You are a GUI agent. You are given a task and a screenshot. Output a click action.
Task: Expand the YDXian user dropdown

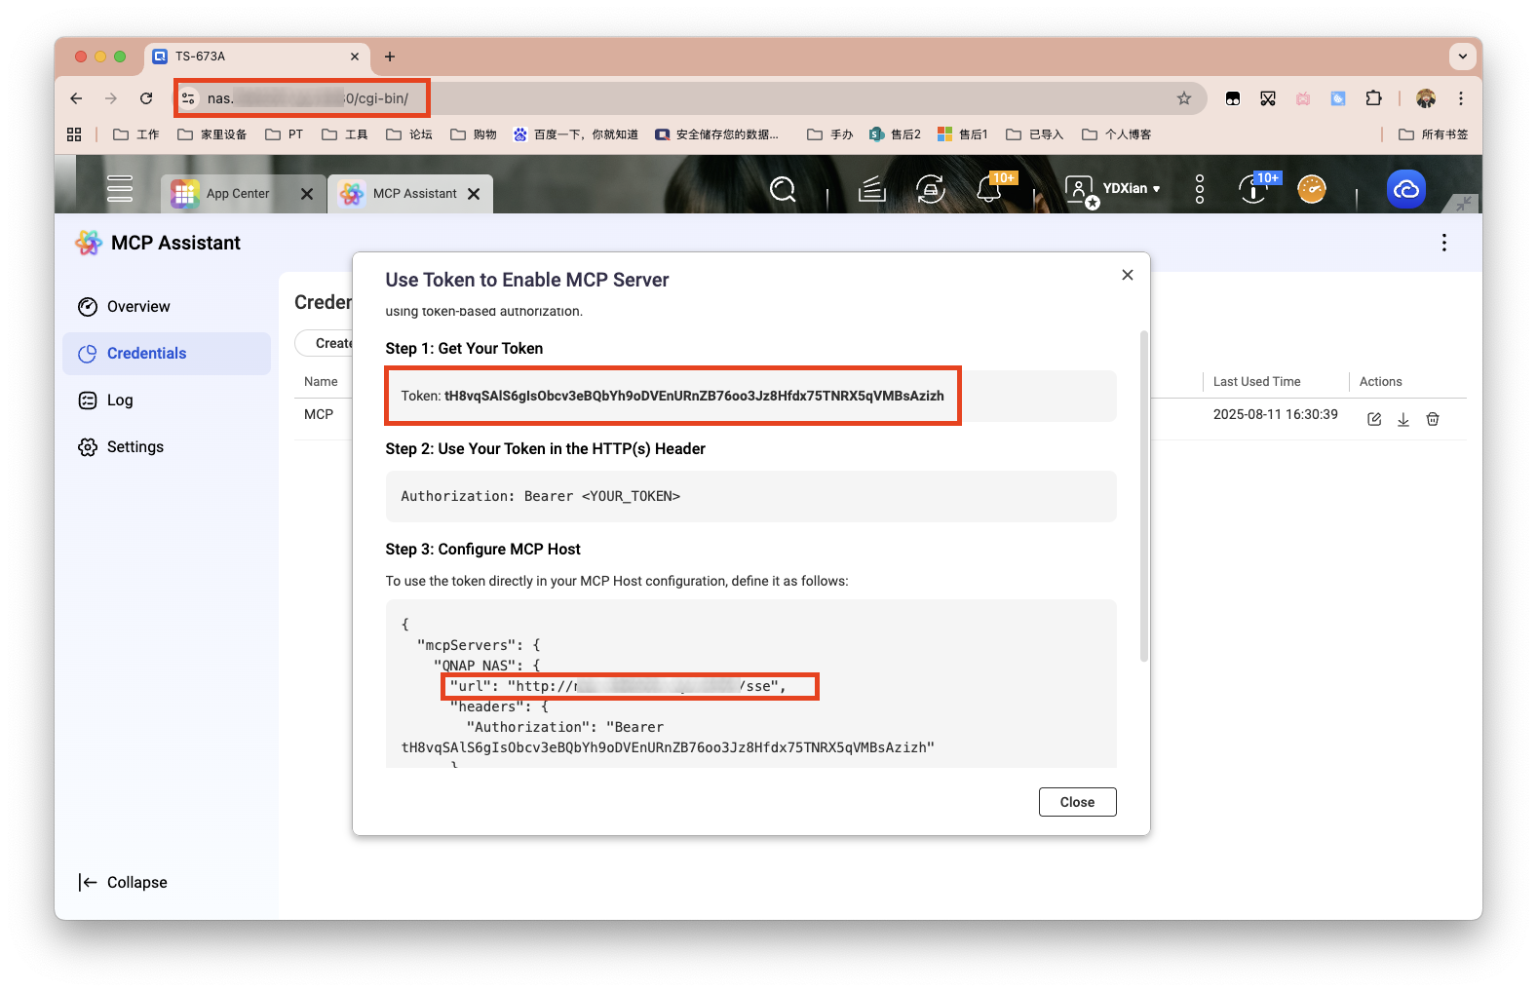point(1131,189)
